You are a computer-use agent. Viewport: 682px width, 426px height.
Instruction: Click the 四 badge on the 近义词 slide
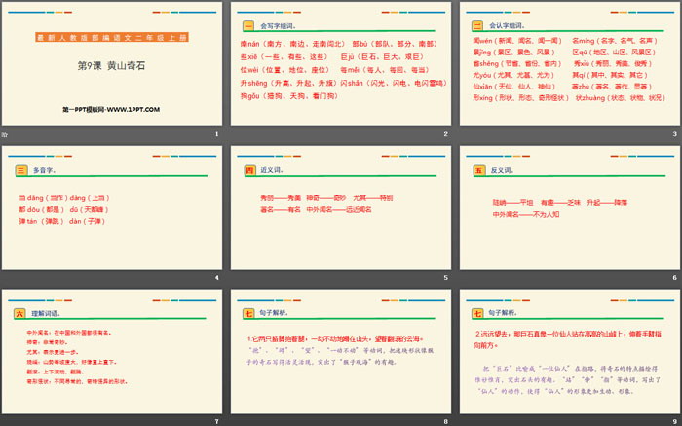tap(248, 170)
